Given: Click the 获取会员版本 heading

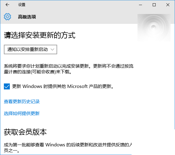Looking at the screenshot, I should tap(25, 132).
